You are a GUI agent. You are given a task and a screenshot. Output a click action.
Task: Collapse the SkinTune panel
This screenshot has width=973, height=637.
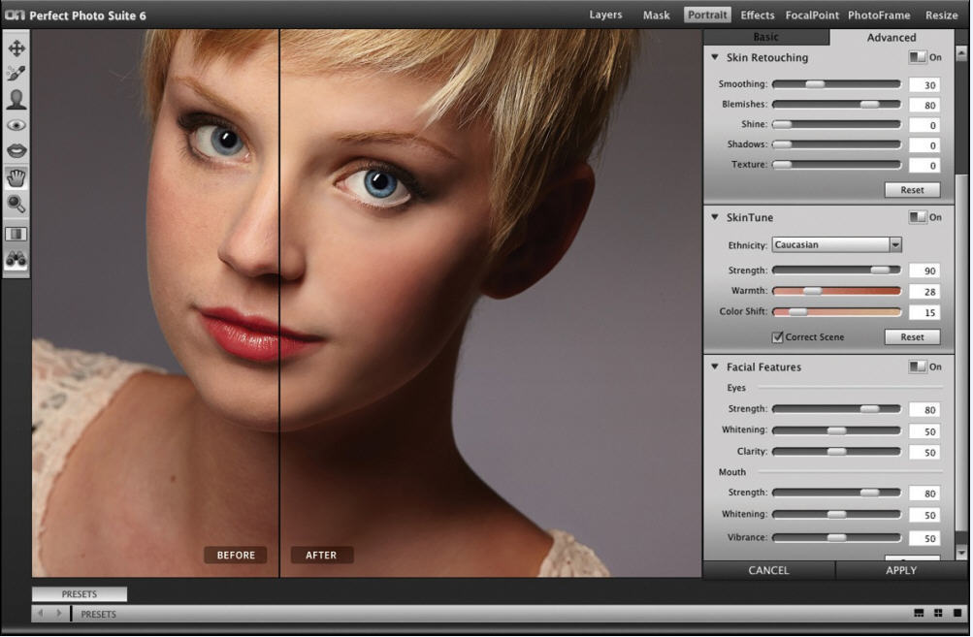715,217
